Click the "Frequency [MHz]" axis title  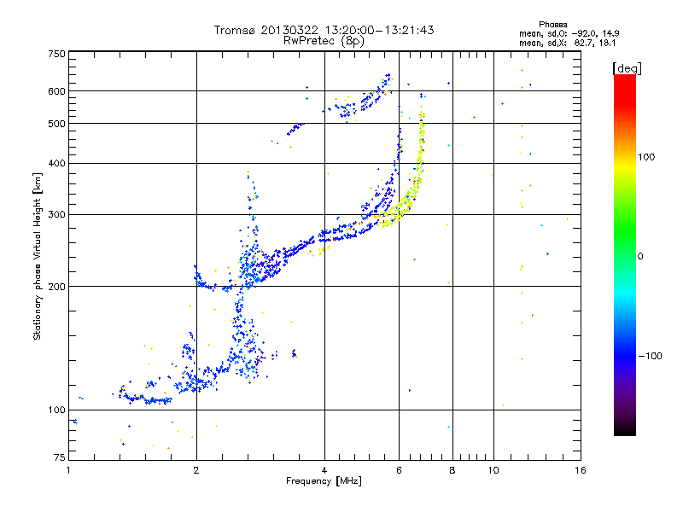(324, 480)
